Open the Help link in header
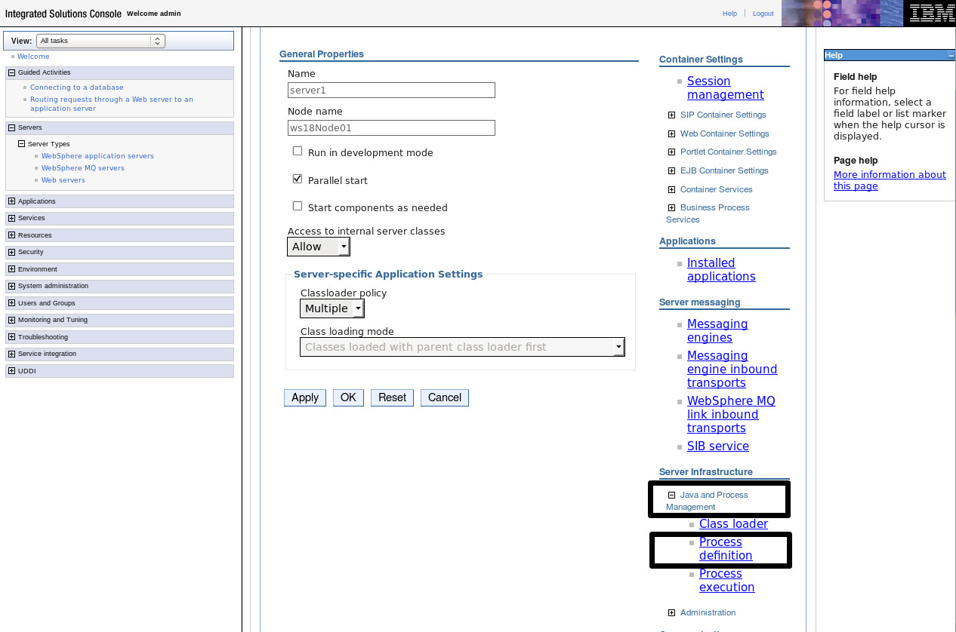 click(x=729, y=14)
